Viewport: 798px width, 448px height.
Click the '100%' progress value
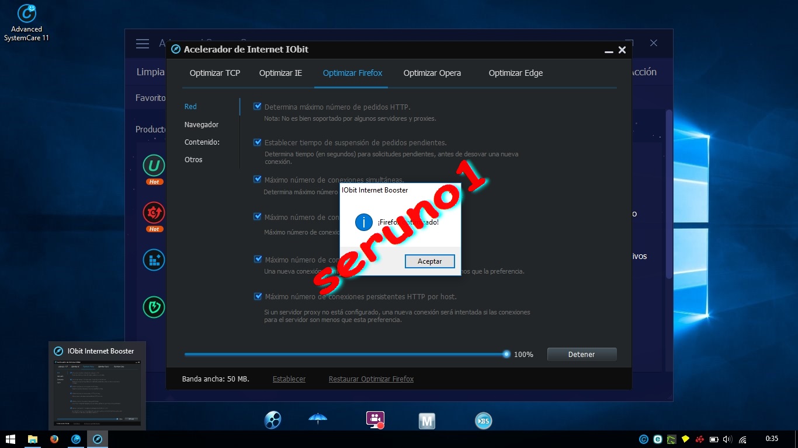pos(523,355)
